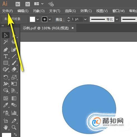Image resolution: width=137 pixels, height=137 pixels.
Task: Open Adobe Bridge via Br icon
Action: click(18, 4)
